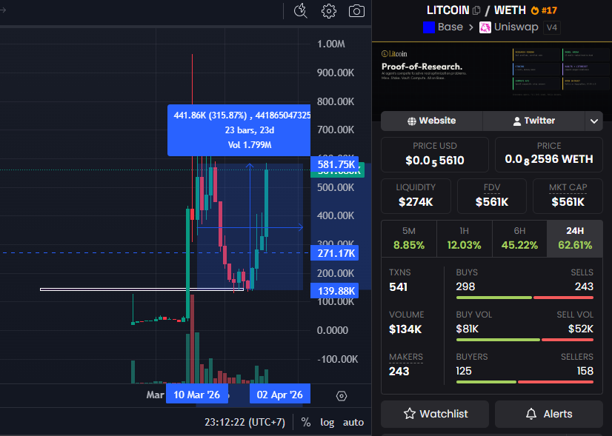Open the token Website link
This screenshot has width=612, height=436.
coord(432,121)
